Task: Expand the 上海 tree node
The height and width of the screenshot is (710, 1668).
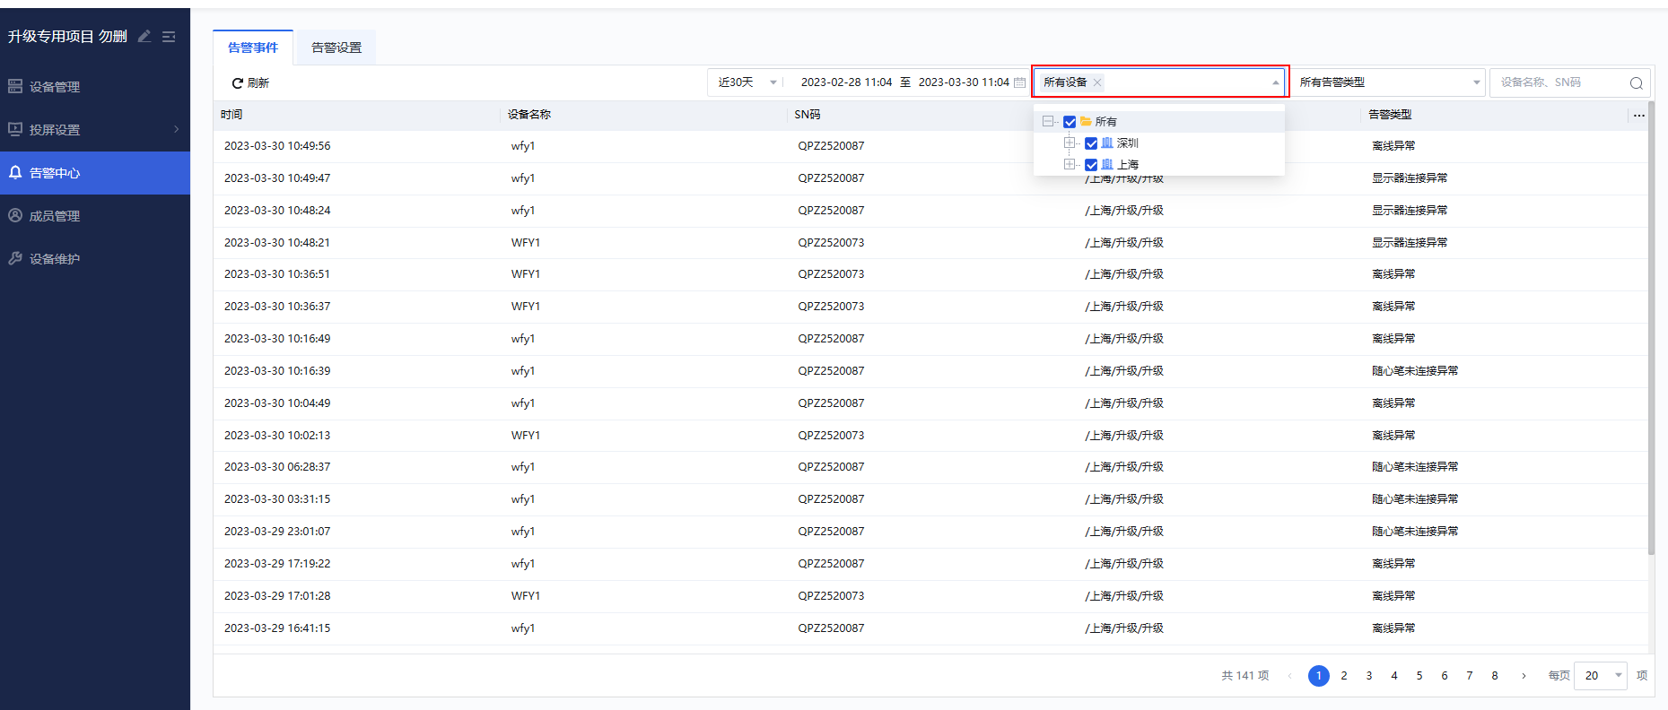Action: tap(1070, 165)
